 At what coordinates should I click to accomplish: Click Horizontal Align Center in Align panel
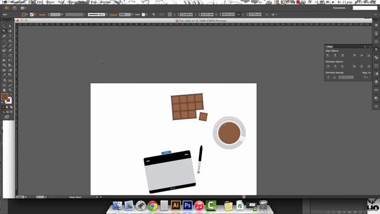(x=335, y=55)
